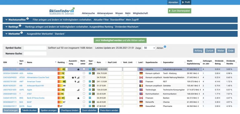Click the lightning bolt icon in American Tower row
The width and height of the screenshot is (240, 114).
[x=75, y=82]
